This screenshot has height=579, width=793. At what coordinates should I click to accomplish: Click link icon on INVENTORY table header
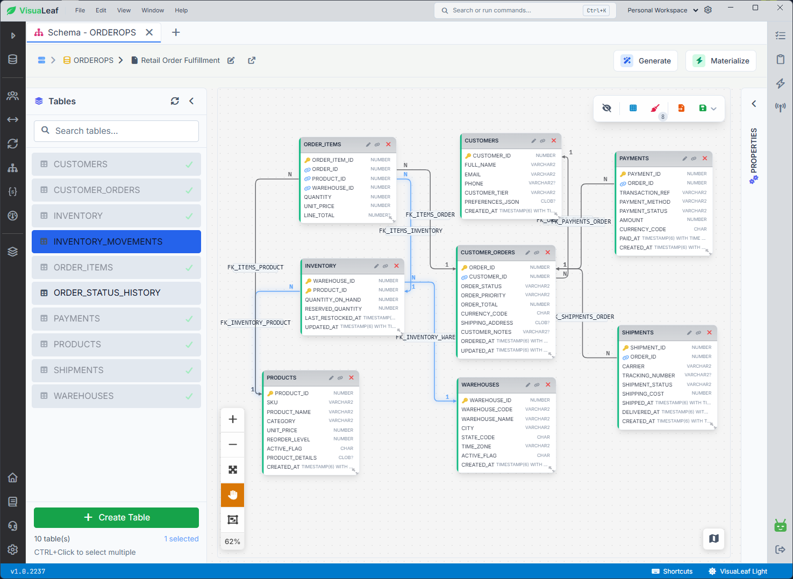(x=385, y=266)
